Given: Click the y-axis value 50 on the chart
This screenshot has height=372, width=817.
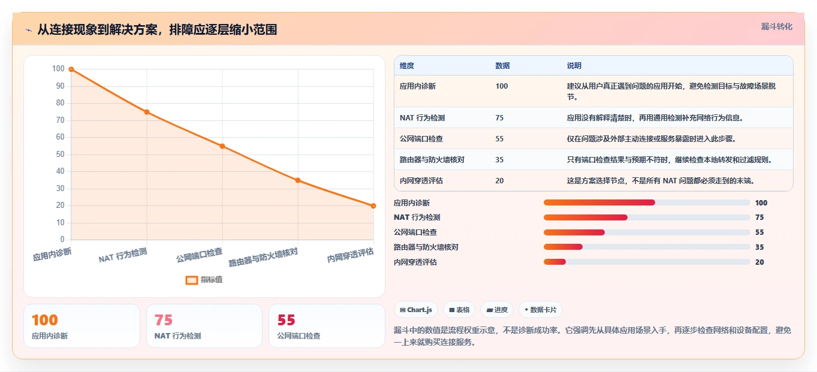Looking at the screenshot, I should click(x=59, y=154).
